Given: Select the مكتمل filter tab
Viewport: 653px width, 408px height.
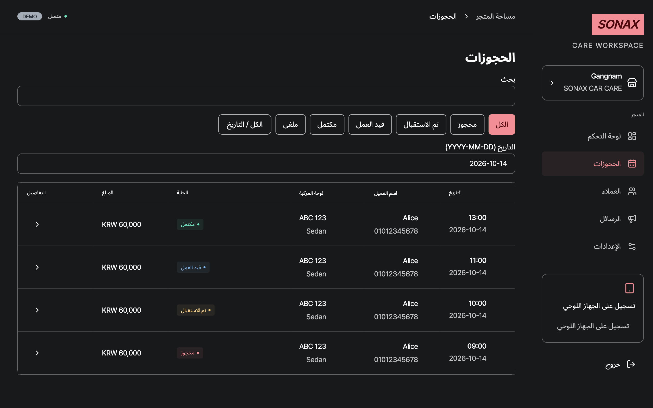Looking at the screenshot, I should tap(327, 124).
